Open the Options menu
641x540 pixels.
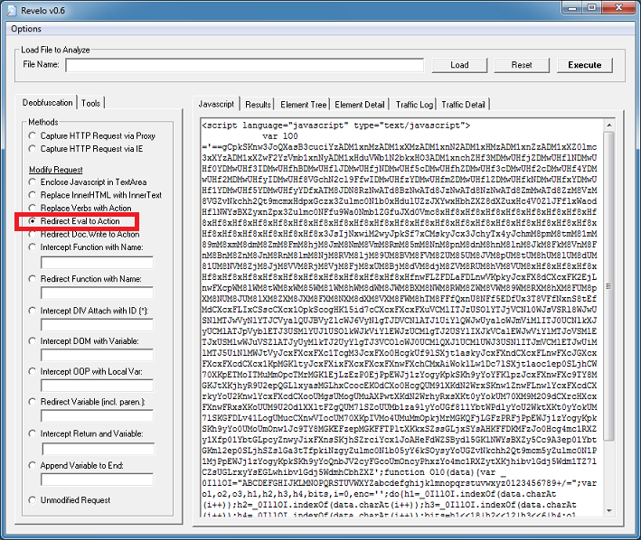click(x=26, y=29)
